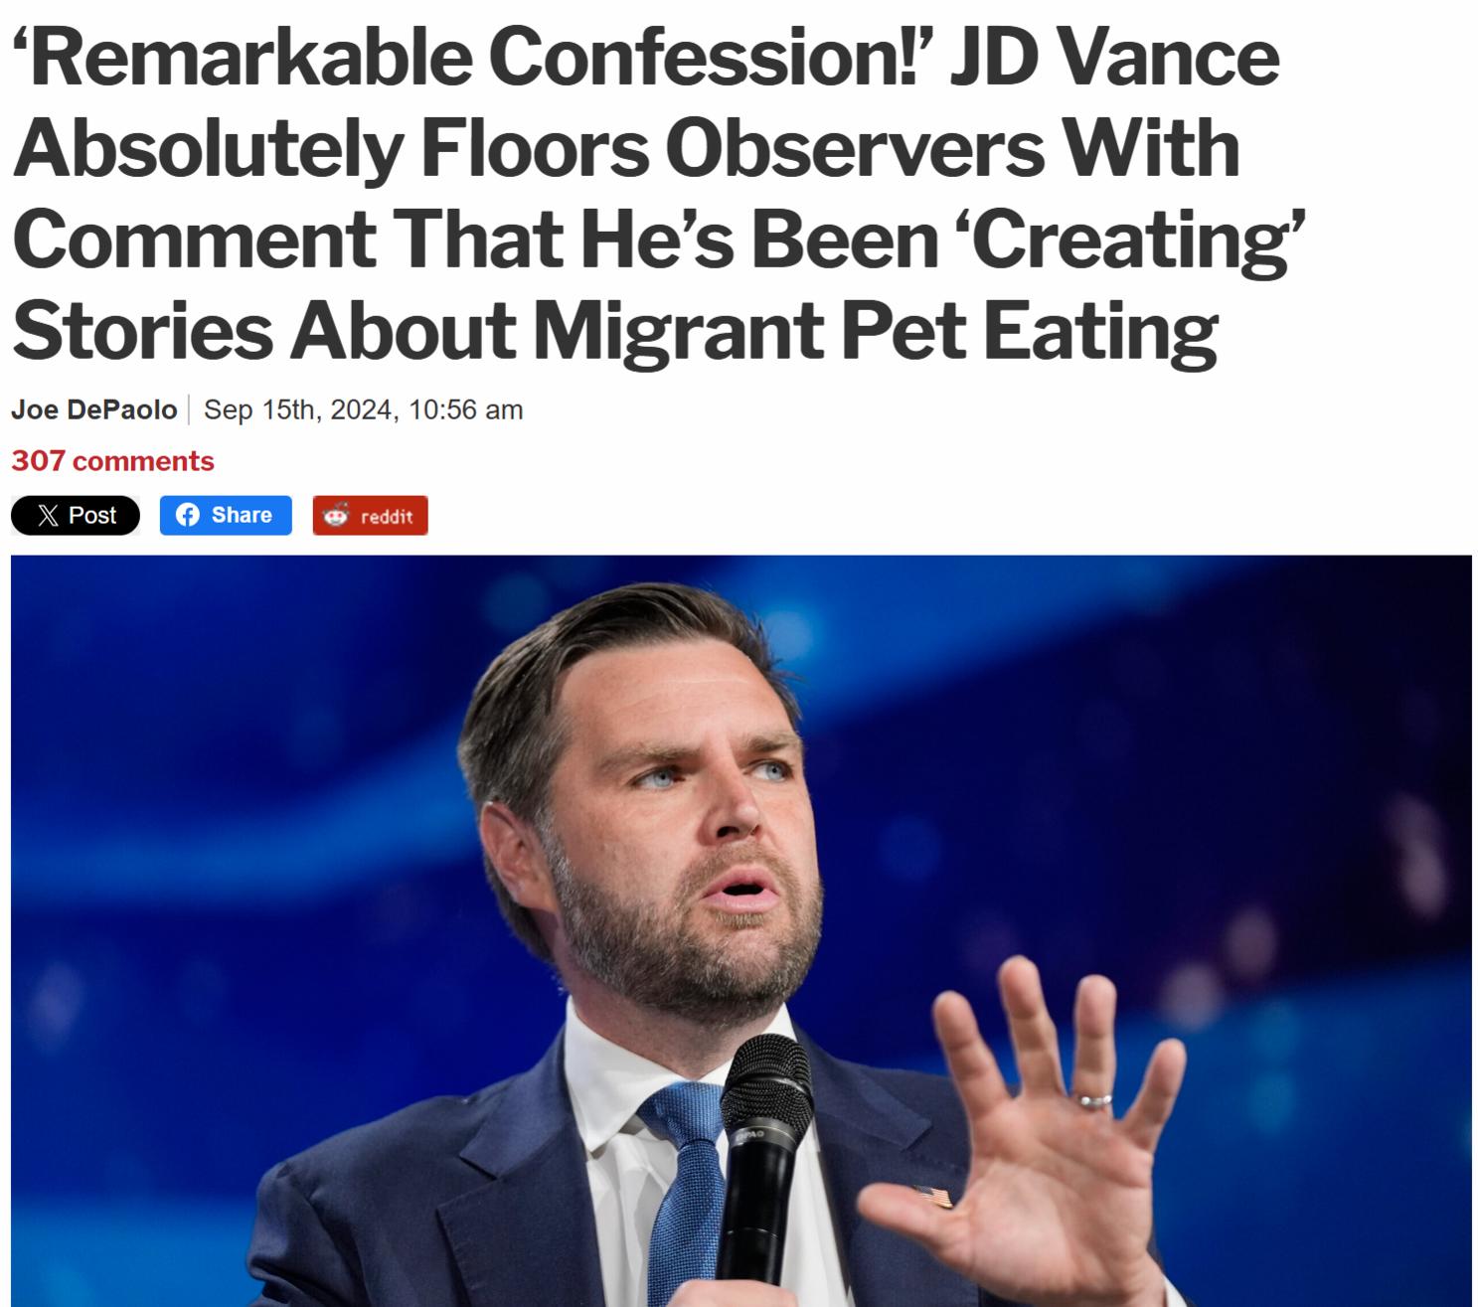Click the reddit alien mascot icon

[x=337, y=515]
